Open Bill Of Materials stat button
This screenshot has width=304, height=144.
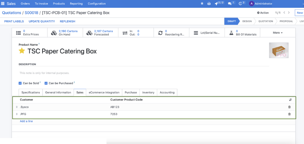click(x=242, y=32)
